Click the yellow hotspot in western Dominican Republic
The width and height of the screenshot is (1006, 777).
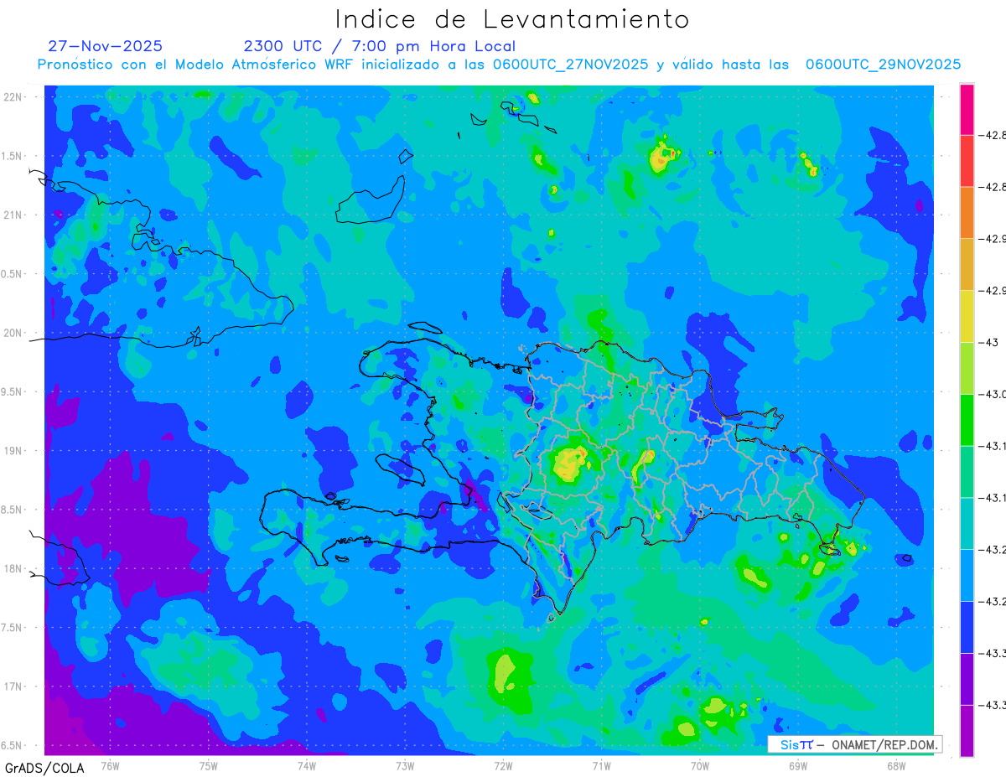571,464
